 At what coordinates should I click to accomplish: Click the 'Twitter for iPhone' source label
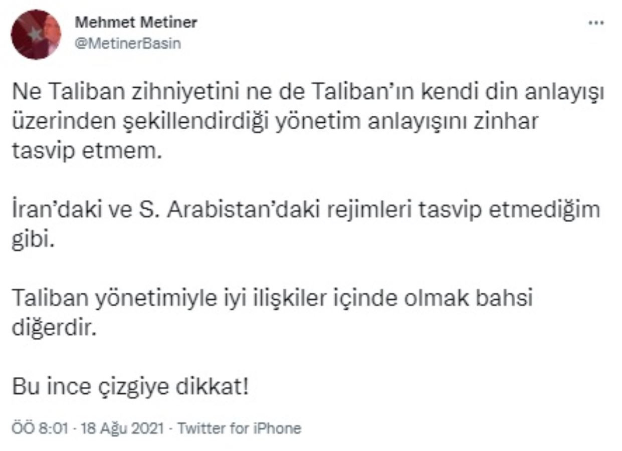(241, 428)
